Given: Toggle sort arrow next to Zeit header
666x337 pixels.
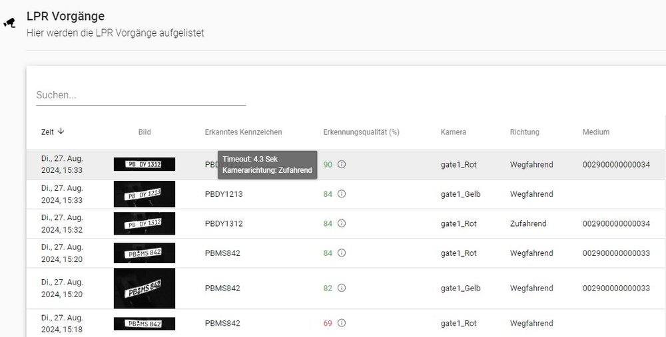Looking at the screenshot, I should pos(61,132).
